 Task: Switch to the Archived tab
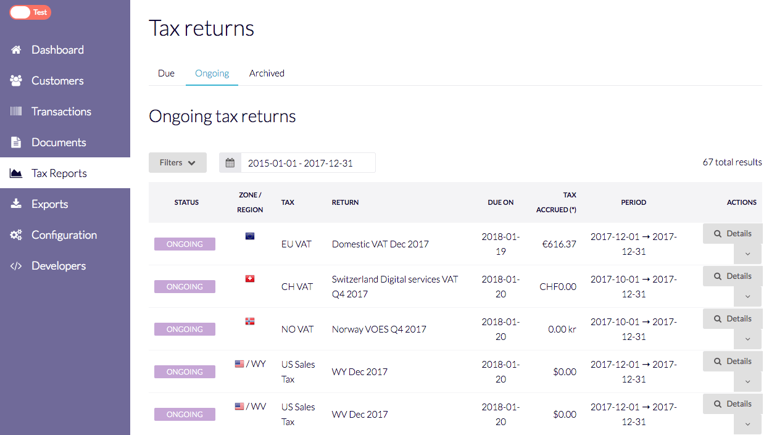[x=267, y=73]
